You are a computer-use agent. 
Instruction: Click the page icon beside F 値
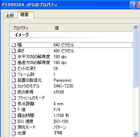14,110
